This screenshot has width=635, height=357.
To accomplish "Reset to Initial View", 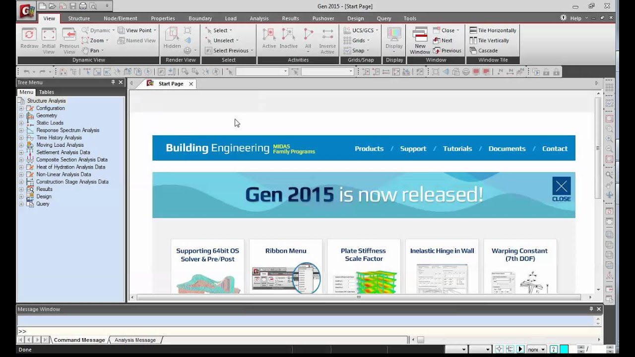I will coord(49,40).
